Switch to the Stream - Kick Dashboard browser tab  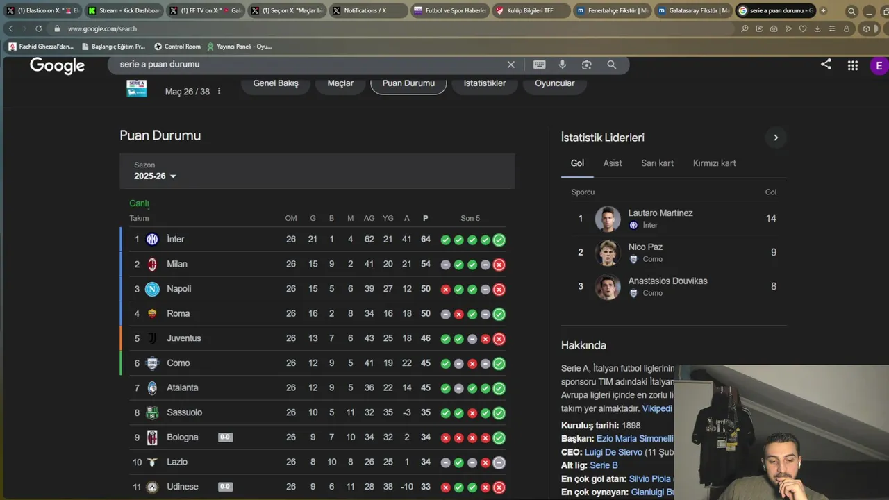click(x=123, y=10)
